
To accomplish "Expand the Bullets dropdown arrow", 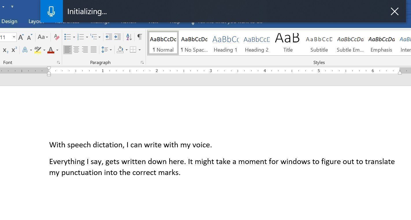I will pos(74,37).
